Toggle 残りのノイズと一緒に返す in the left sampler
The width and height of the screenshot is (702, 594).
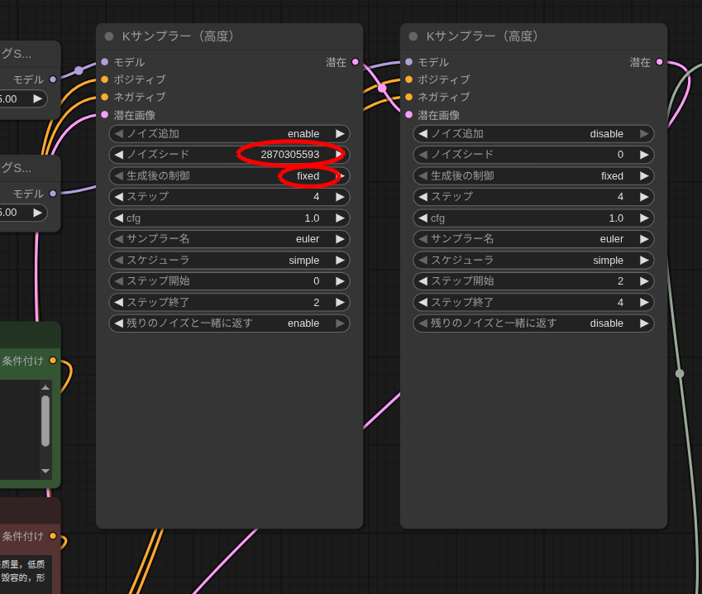tap(229, 323)
